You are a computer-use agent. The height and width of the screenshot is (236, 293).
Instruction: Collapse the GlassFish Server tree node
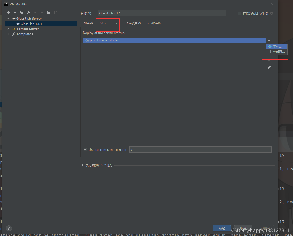click(x=8, y=18)
